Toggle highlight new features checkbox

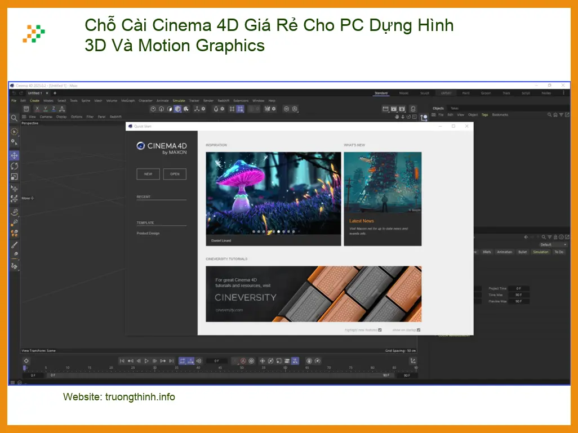point(380,330)
